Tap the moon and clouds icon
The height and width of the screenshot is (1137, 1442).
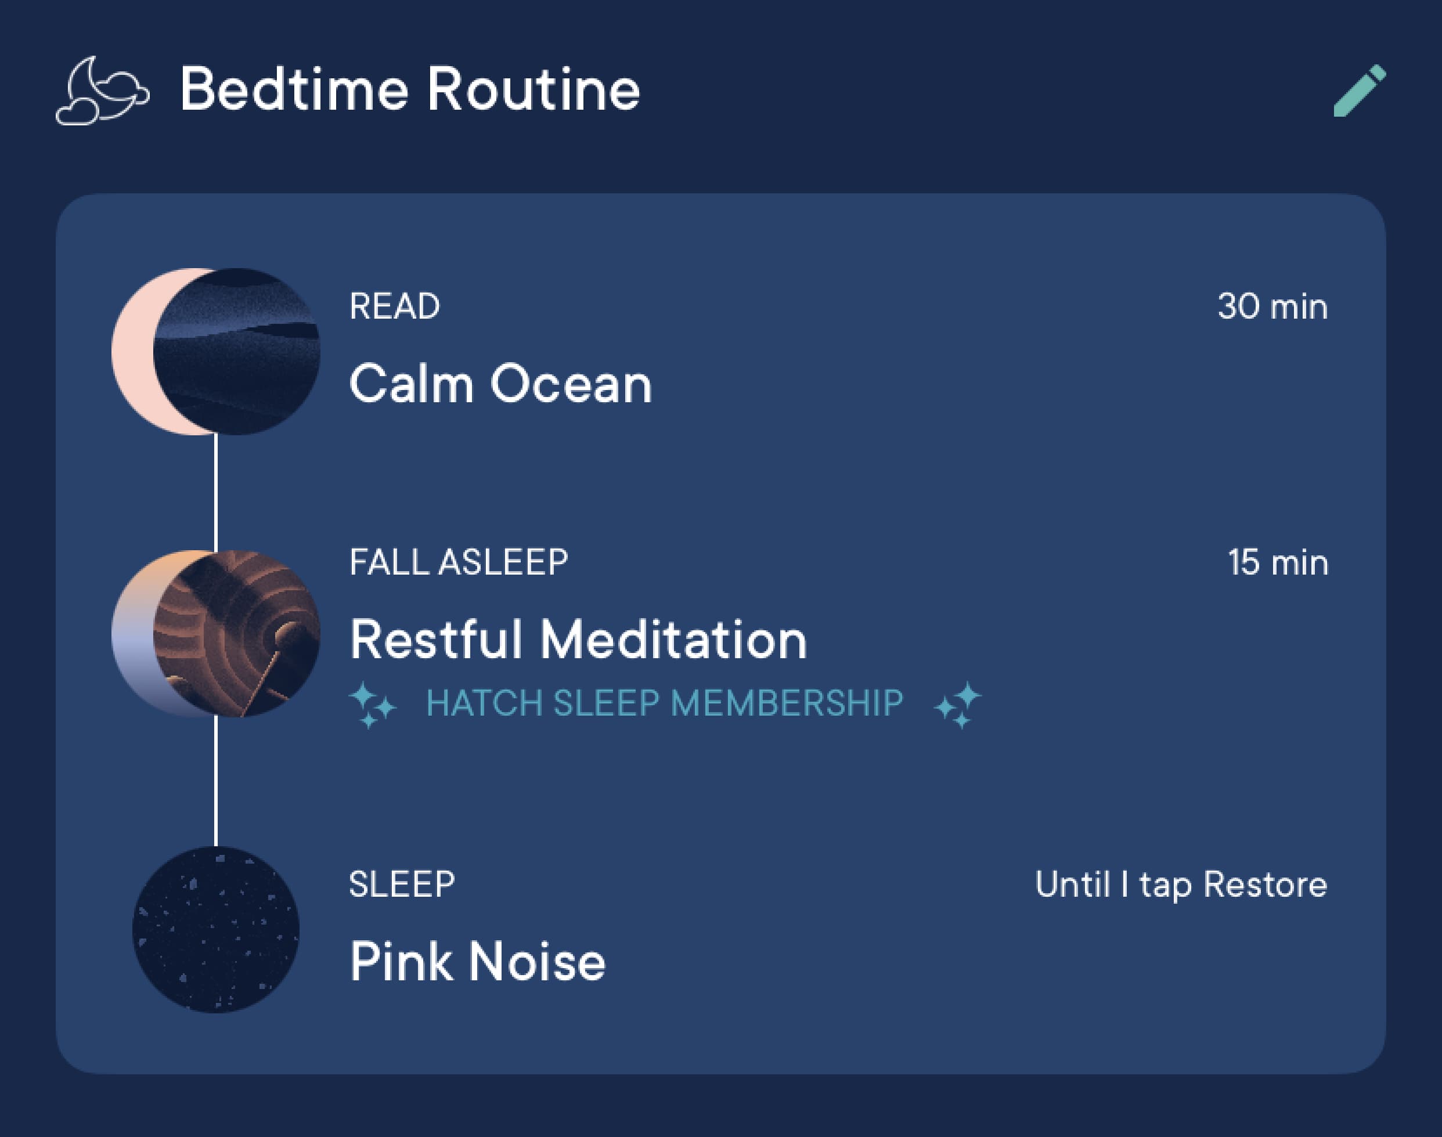(x=103, y=91)
